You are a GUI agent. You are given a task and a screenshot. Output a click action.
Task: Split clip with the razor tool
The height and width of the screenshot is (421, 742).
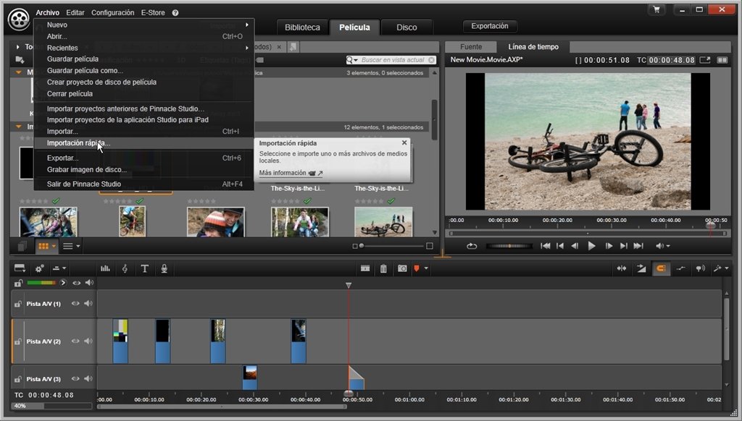[365, 268]
